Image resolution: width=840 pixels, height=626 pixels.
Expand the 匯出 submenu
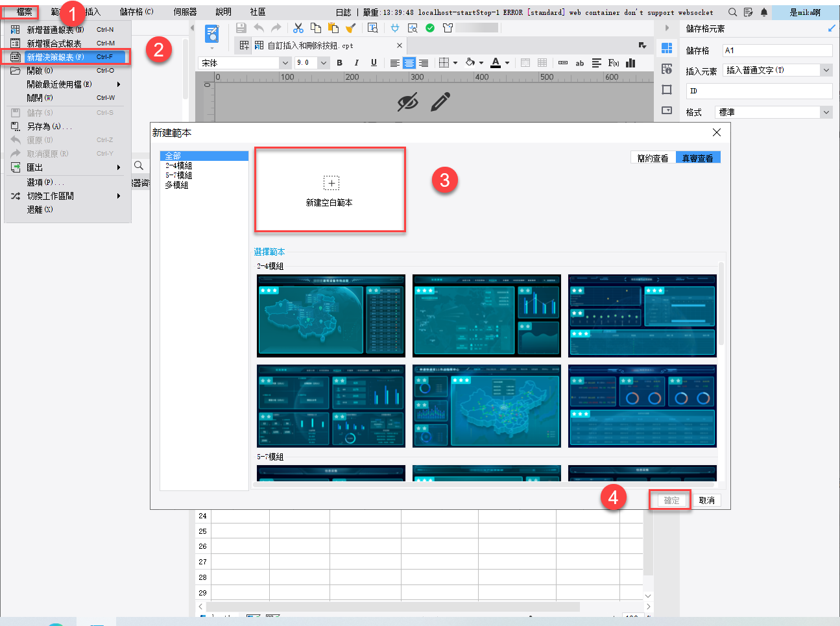[67, 167]
